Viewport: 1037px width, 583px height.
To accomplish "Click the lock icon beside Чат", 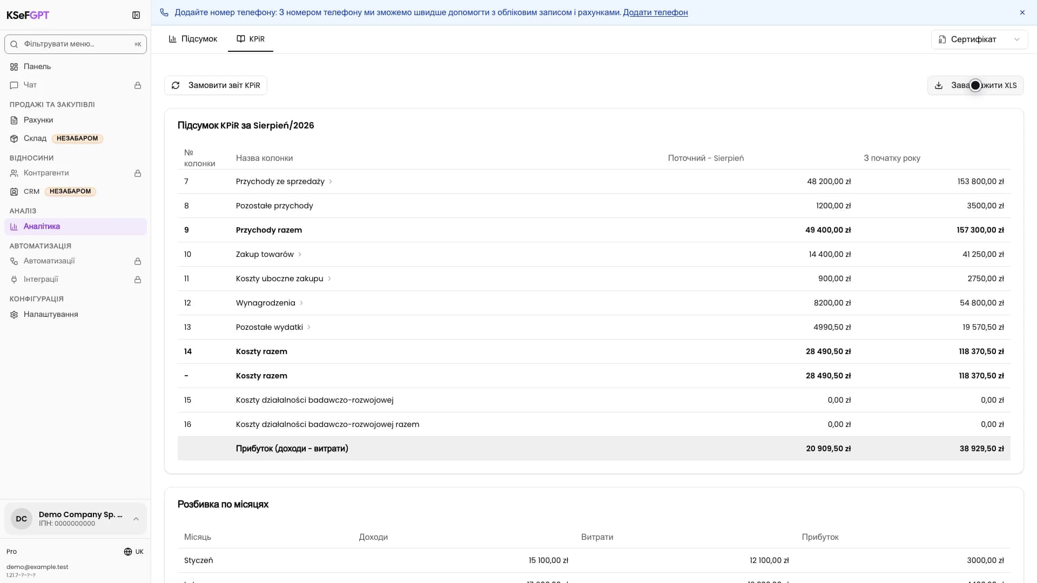I will click(x=138, y=85).
